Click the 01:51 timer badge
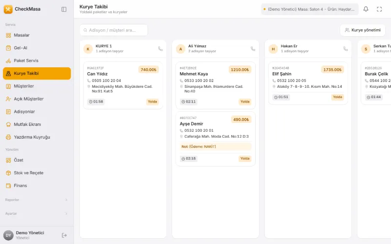Image resolution: width=391 pixels, height=244 pixels. click(281, 97)
